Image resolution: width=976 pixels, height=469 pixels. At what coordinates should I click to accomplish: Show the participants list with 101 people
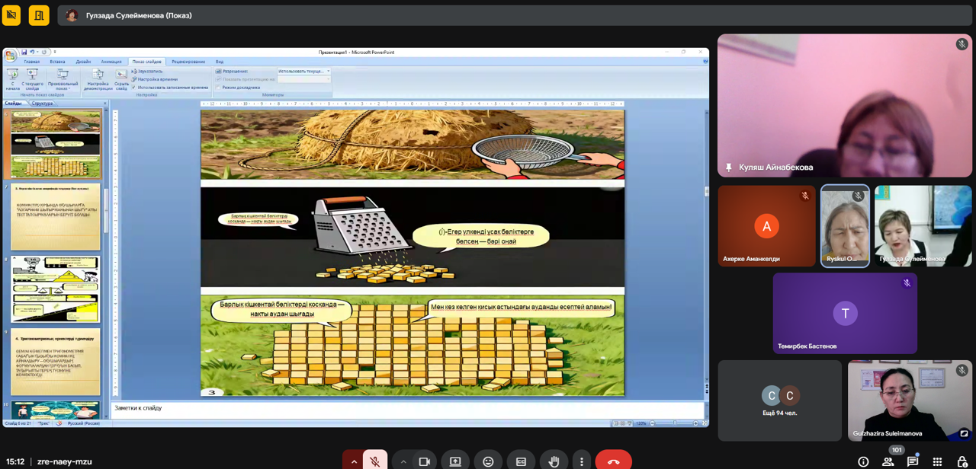(x=888, y=461)
